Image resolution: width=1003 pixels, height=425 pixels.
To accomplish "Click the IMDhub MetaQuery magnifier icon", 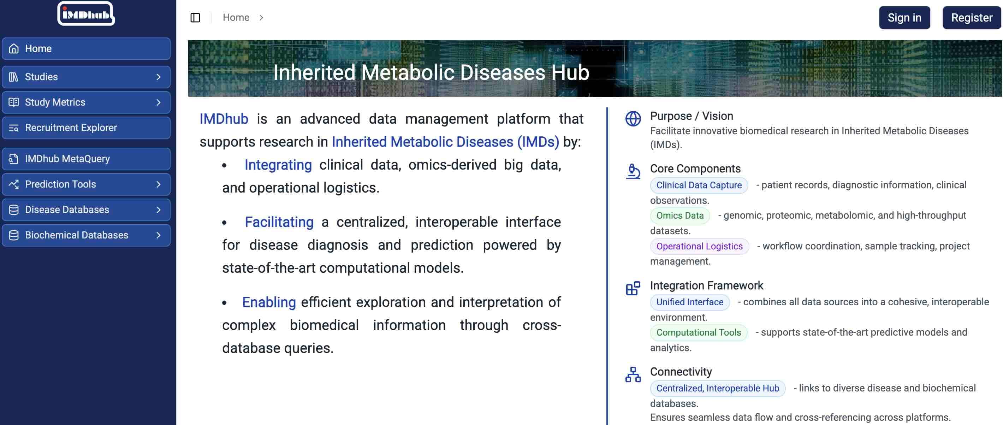I will [14, 159].
